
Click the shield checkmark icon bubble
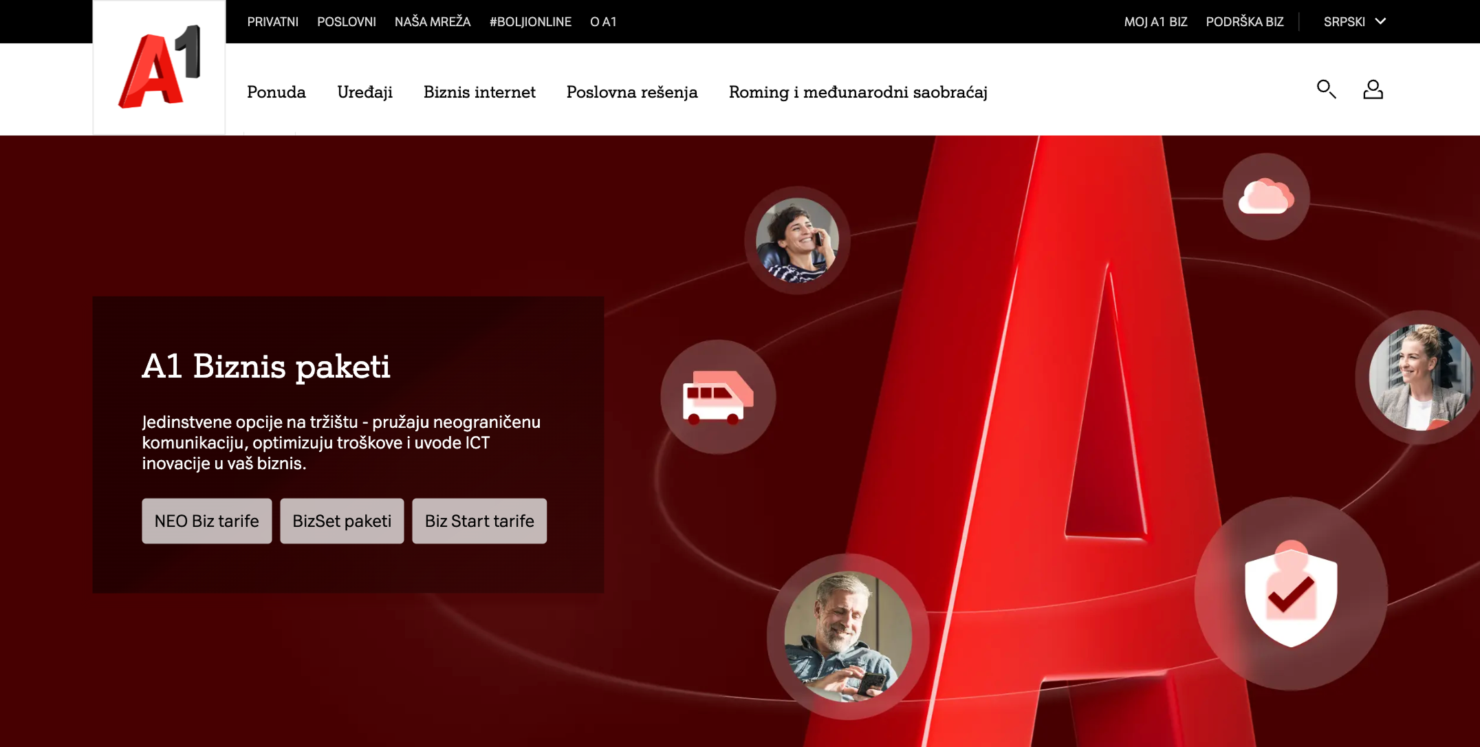coord(1291,594)
